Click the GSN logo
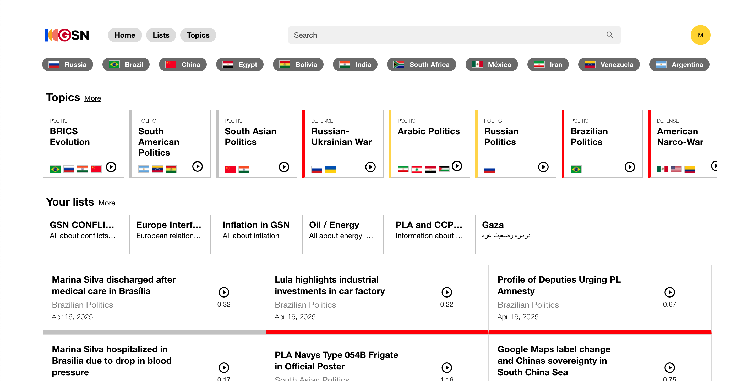 click(x=67, y=35)
